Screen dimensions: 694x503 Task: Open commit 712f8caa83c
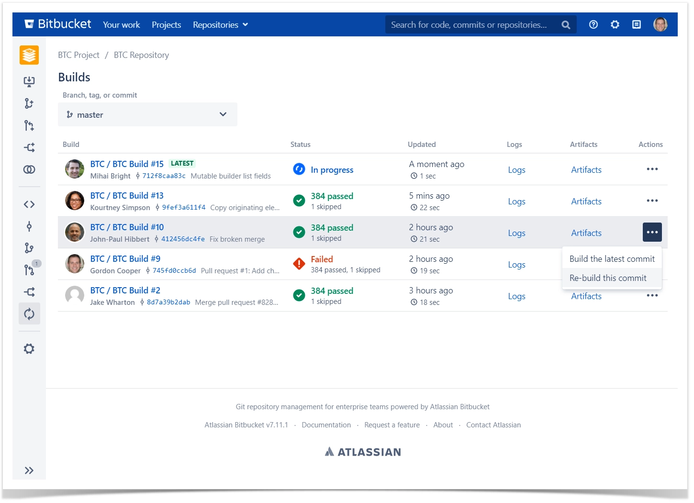click(164, 176)
